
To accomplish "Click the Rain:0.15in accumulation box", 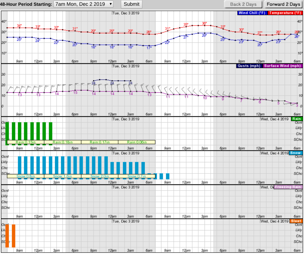I will 25,142.
